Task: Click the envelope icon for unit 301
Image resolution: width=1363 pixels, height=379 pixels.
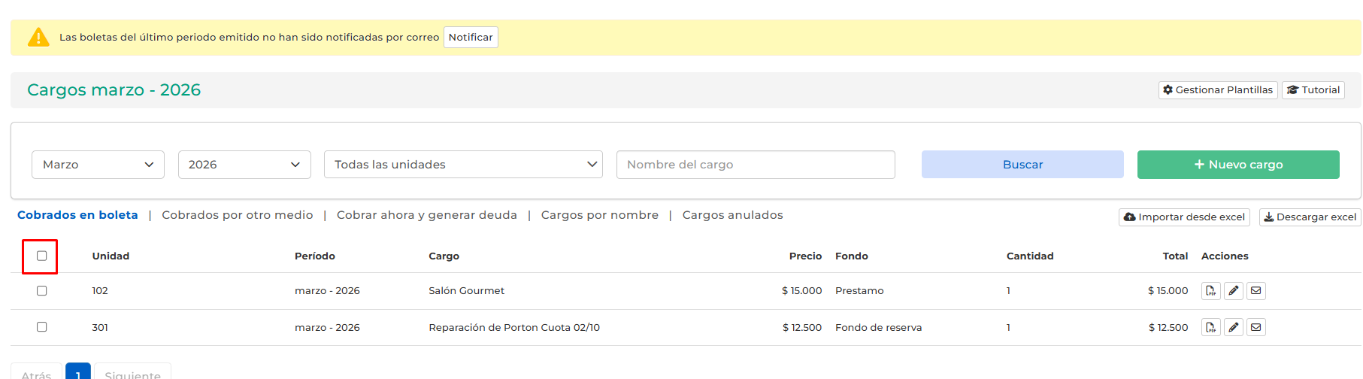Action: 1256,327
